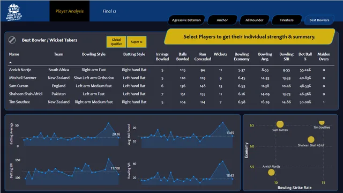Image resolution: width=343 pixels, height=193 pixels.
Task: Select the Best Bowlers category
Action: point(319,20)
